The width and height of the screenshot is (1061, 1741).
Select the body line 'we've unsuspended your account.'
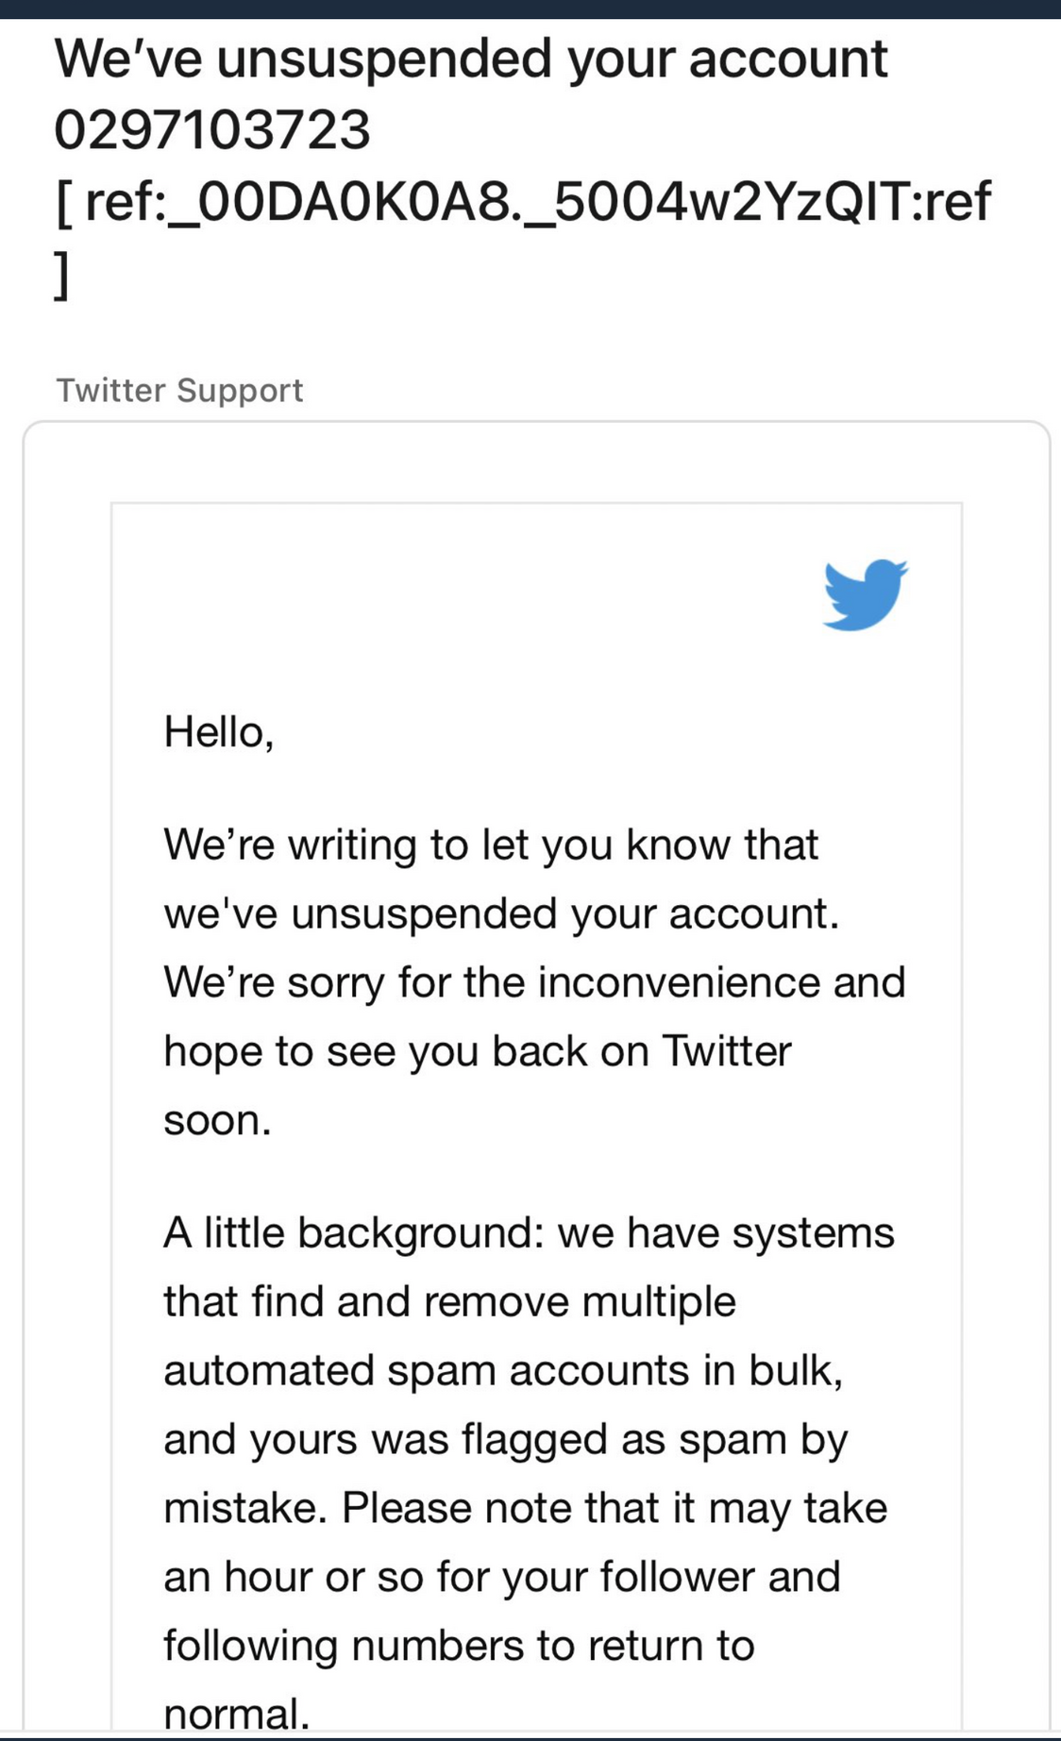[x=501, y=913]
